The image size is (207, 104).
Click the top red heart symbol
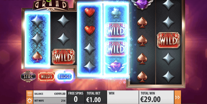[x=90, y=12]
